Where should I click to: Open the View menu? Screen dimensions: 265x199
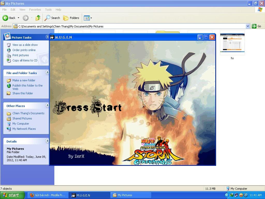22,10
